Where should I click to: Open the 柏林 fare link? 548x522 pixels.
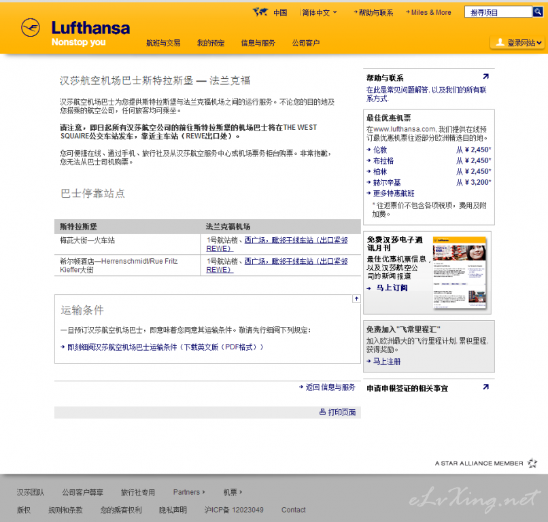click(380, 171)
